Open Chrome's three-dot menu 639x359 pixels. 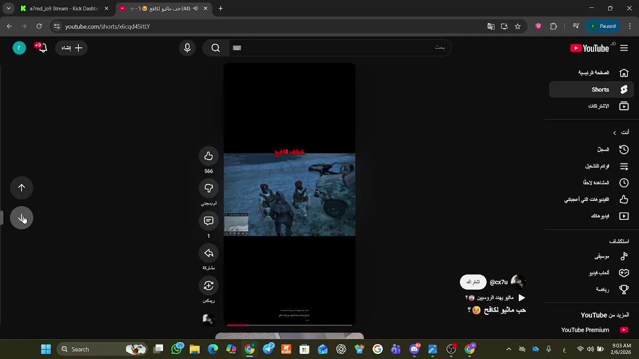[630, 26]
